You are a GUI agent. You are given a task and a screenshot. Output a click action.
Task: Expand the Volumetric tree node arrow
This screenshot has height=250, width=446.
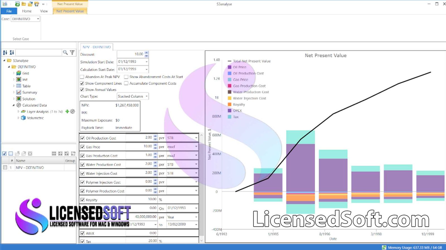pyautogui.click(x=18, y=118)
